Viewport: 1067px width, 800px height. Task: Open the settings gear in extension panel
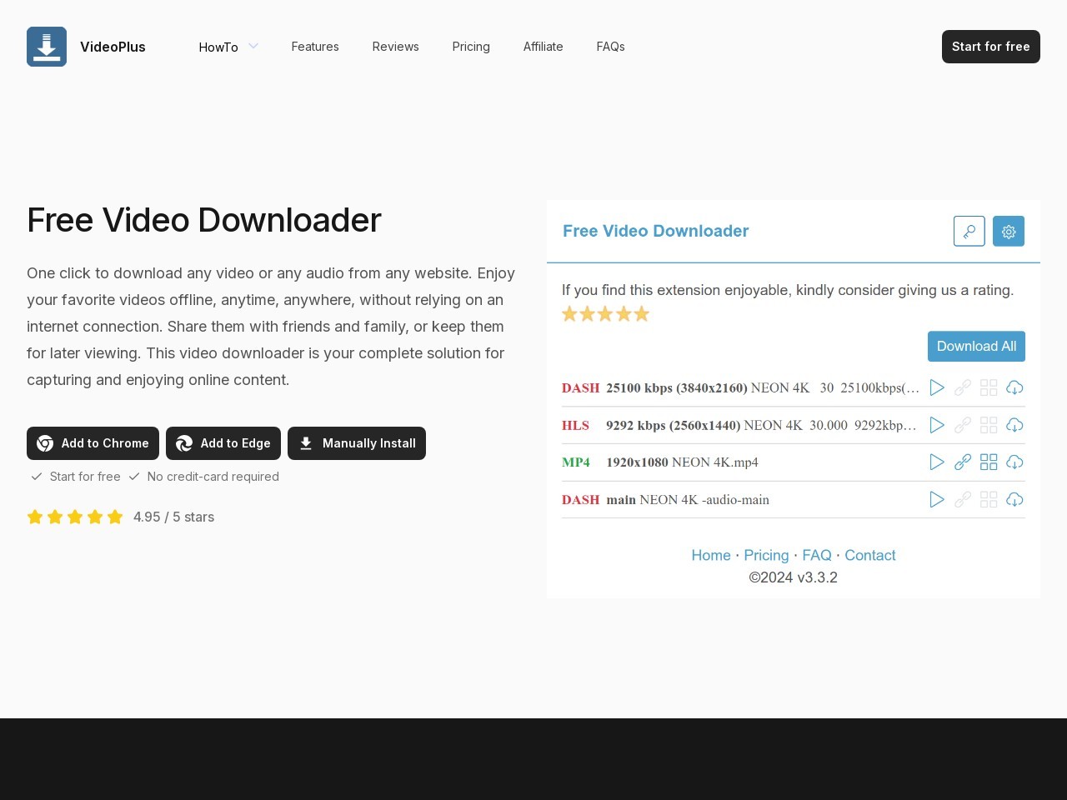pyautogui.click(x=1008, y=232)
